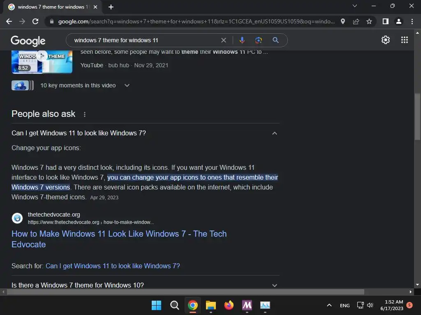Play the Windows theme YouTube video thumbnail
421x315 pixels.
coord(42,62)
